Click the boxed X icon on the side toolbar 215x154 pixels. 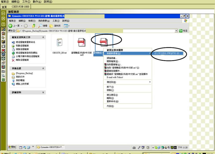(3, 18)
